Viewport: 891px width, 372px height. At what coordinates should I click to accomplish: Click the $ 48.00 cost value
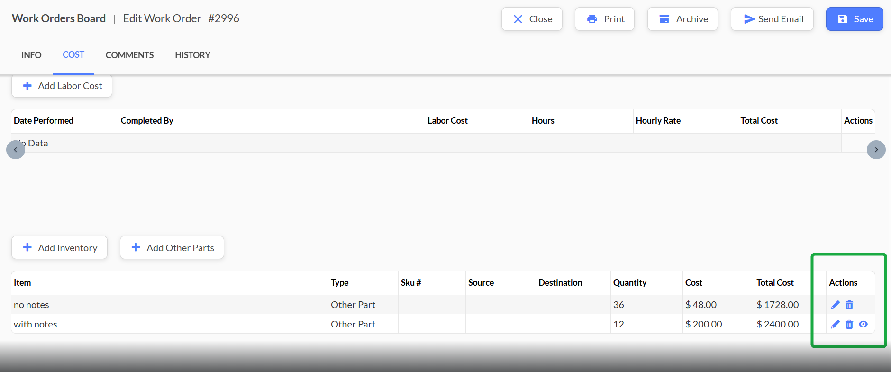click(701, 305)
